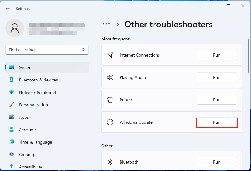Open the Apps settings page

tap(47, 117)
